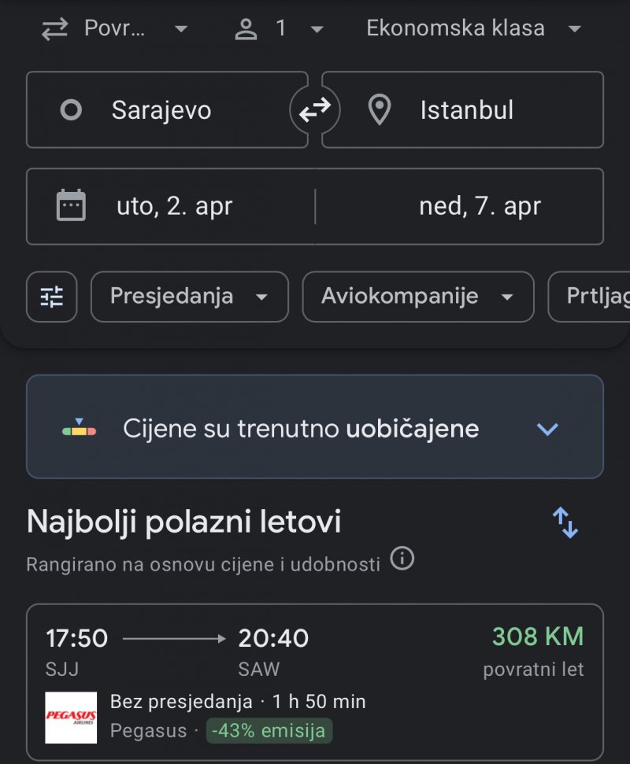This screenshot has height=764, width=630.
Task: Open the Aviokompanije filter chip
Action: pyautogui.click(x=418, y=297)
